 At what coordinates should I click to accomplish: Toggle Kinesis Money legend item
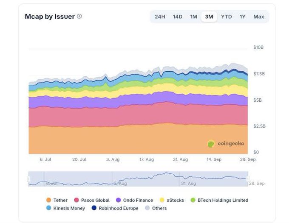tap(65, 208)
